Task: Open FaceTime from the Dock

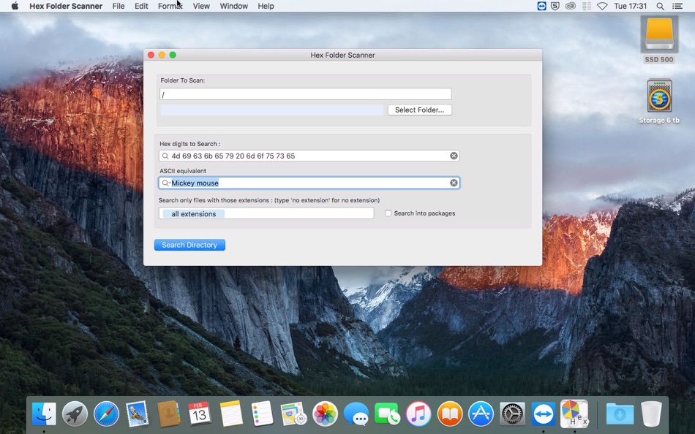Action: [387, 414]
